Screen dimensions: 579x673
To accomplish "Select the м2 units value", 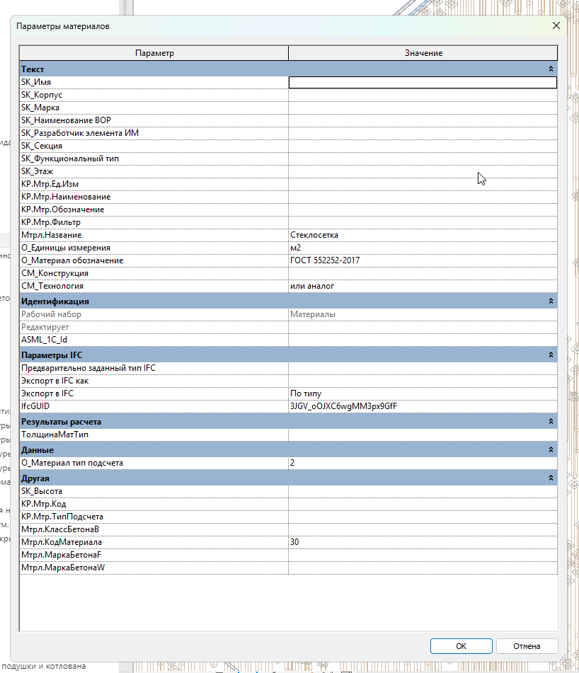I will 423,248.
